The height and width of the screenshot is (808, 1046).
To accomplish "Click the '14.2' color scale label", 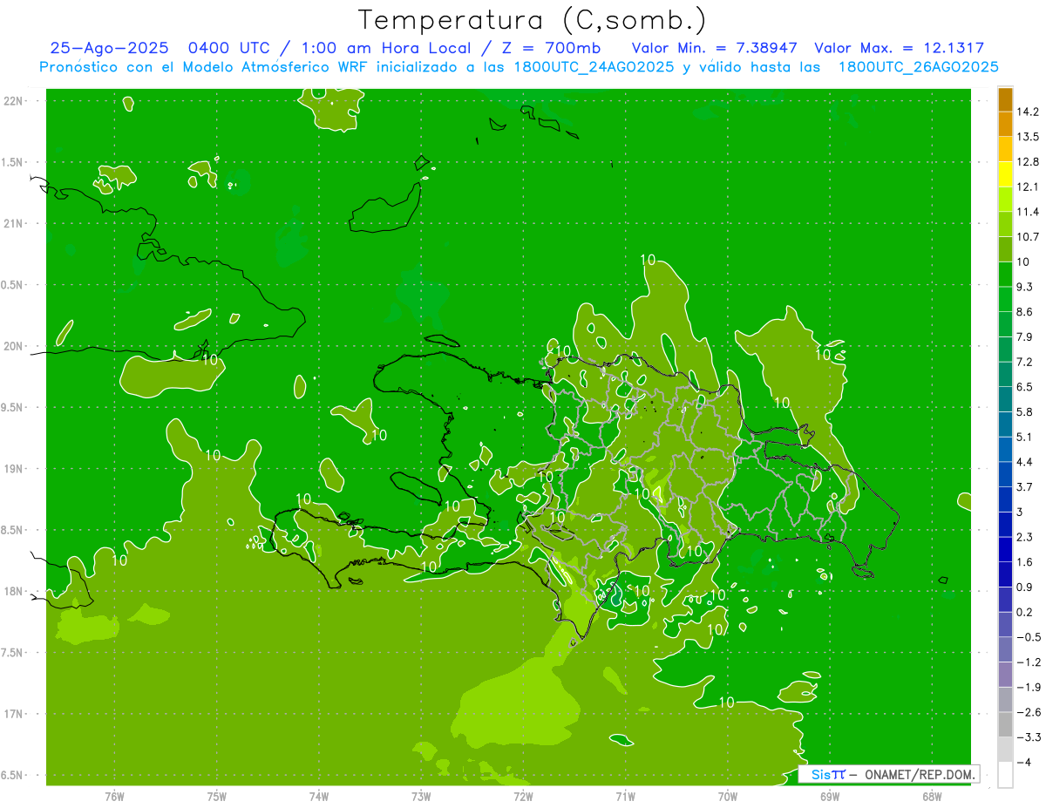I will [1027, 112].
